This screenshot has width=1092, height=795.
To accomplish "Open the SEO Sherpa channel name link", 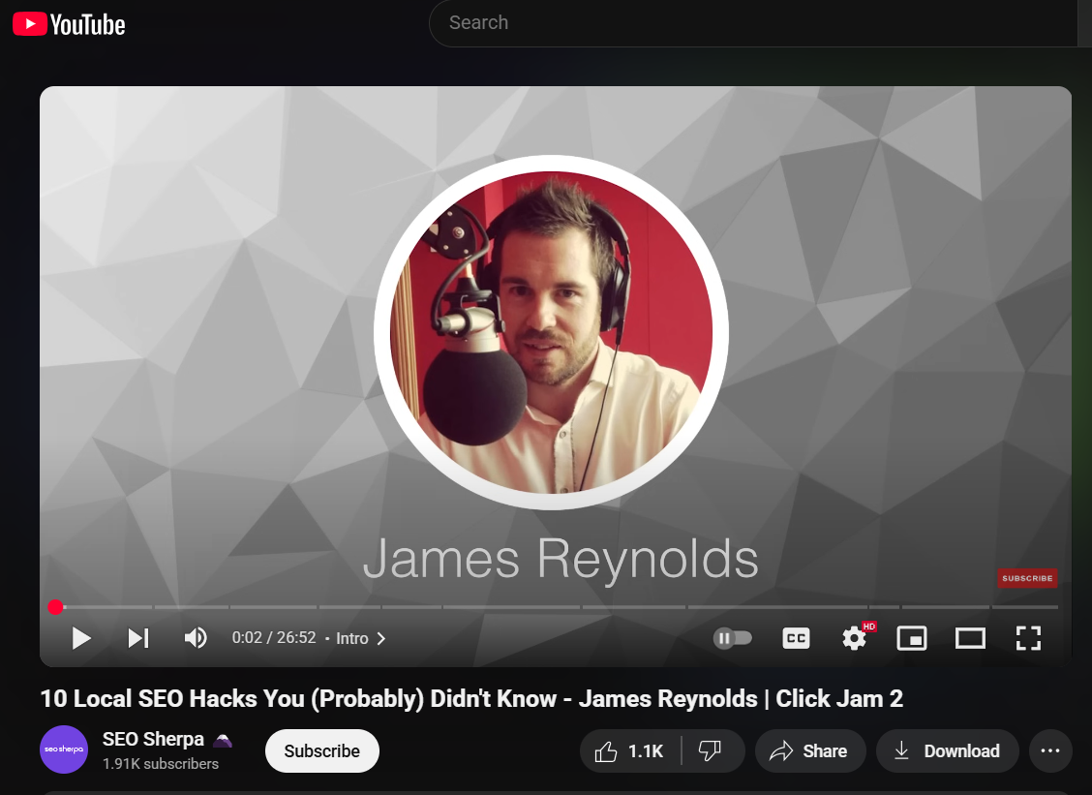I will tap(153, 739).
